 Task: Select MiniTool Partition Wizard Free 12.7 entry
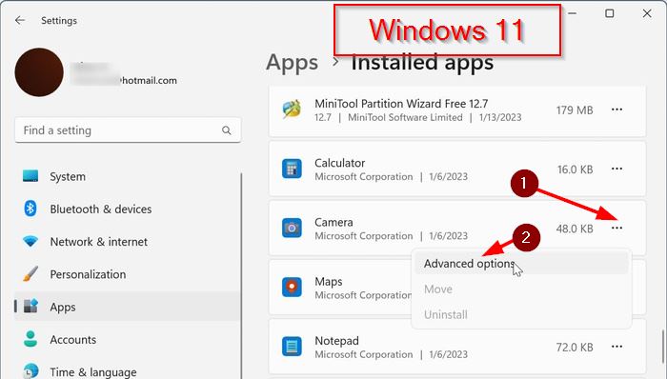(401, 103)
